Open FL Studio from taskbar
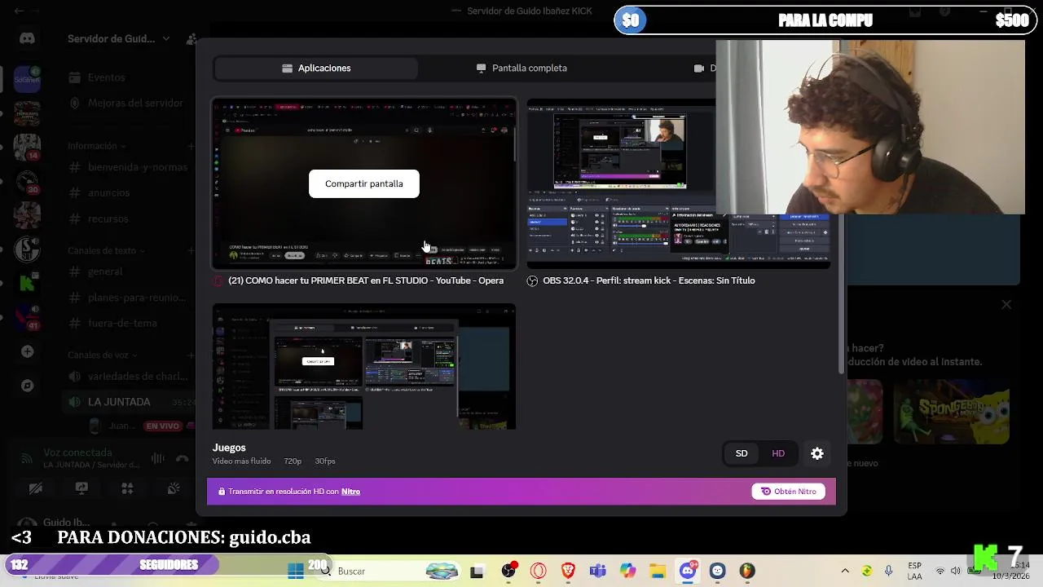The image size is (1043, 587). (747, 571)
